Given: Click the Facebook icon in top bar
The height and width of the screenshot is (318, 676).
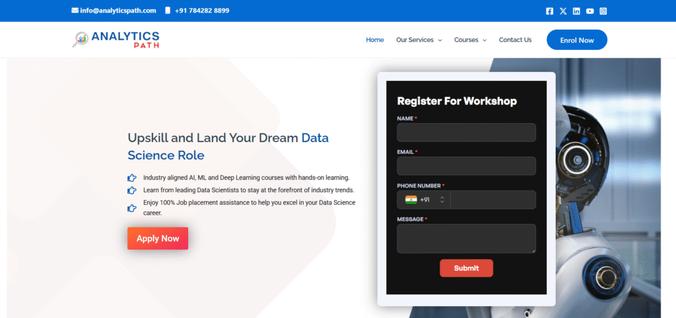Looking at the screenshot, I should [550, 11].
